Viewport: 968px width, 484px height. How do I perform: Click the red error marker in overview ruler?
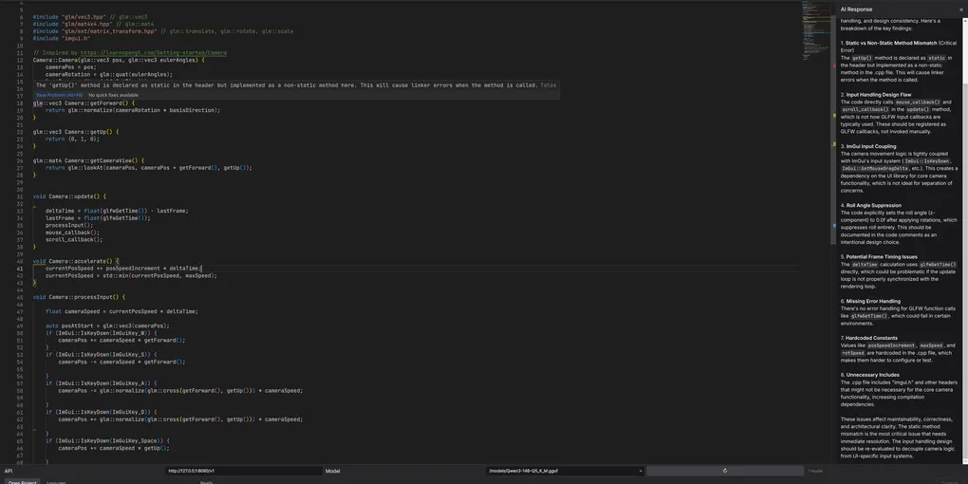point(834,65)
